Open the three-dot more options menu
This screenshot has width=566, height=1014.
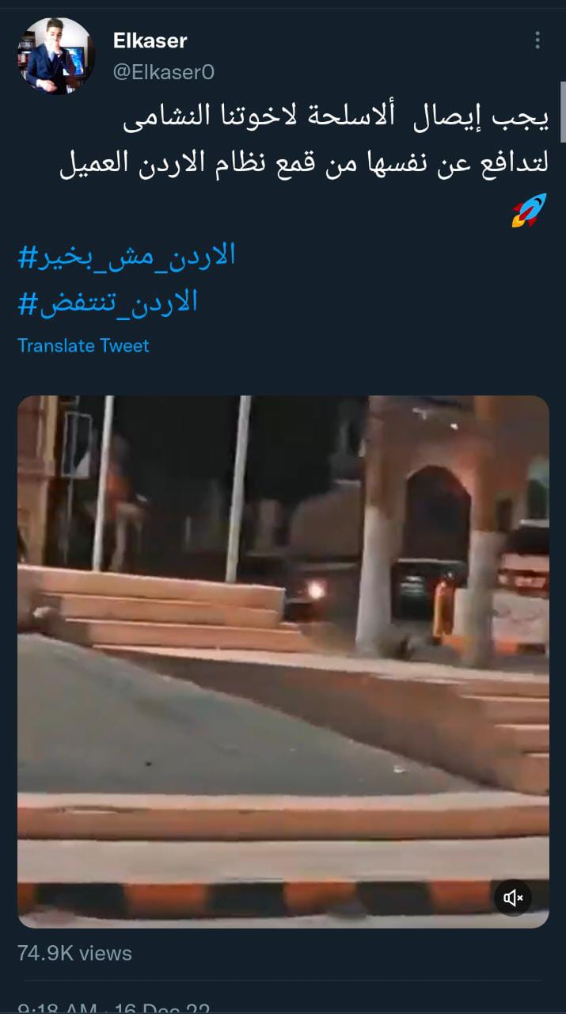[538, 40]
